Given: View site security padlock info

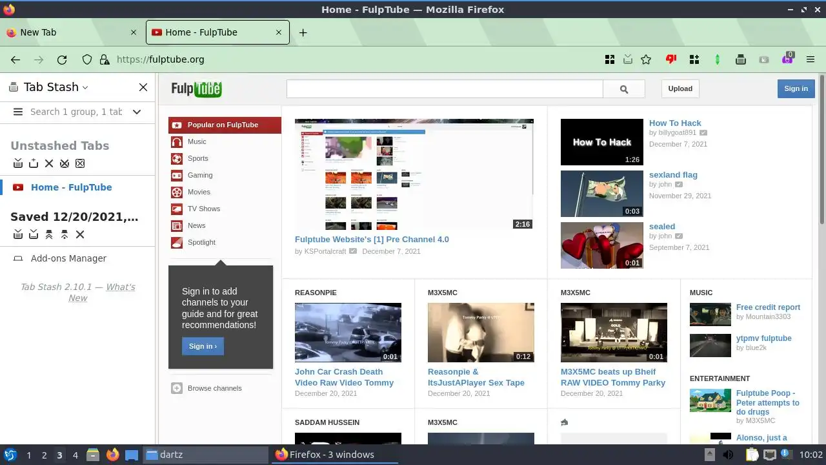Looking at the screenshot, I should click(x=104, y=59).
